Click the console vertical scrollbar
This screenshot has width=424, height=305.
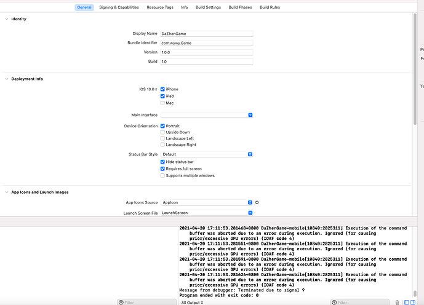[415, 293]
